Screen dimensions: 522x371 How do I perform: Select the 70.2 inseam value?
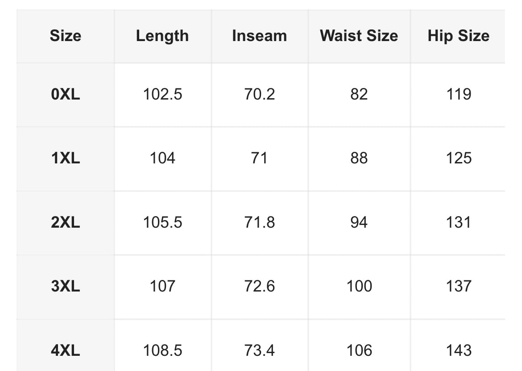(259, 94)
